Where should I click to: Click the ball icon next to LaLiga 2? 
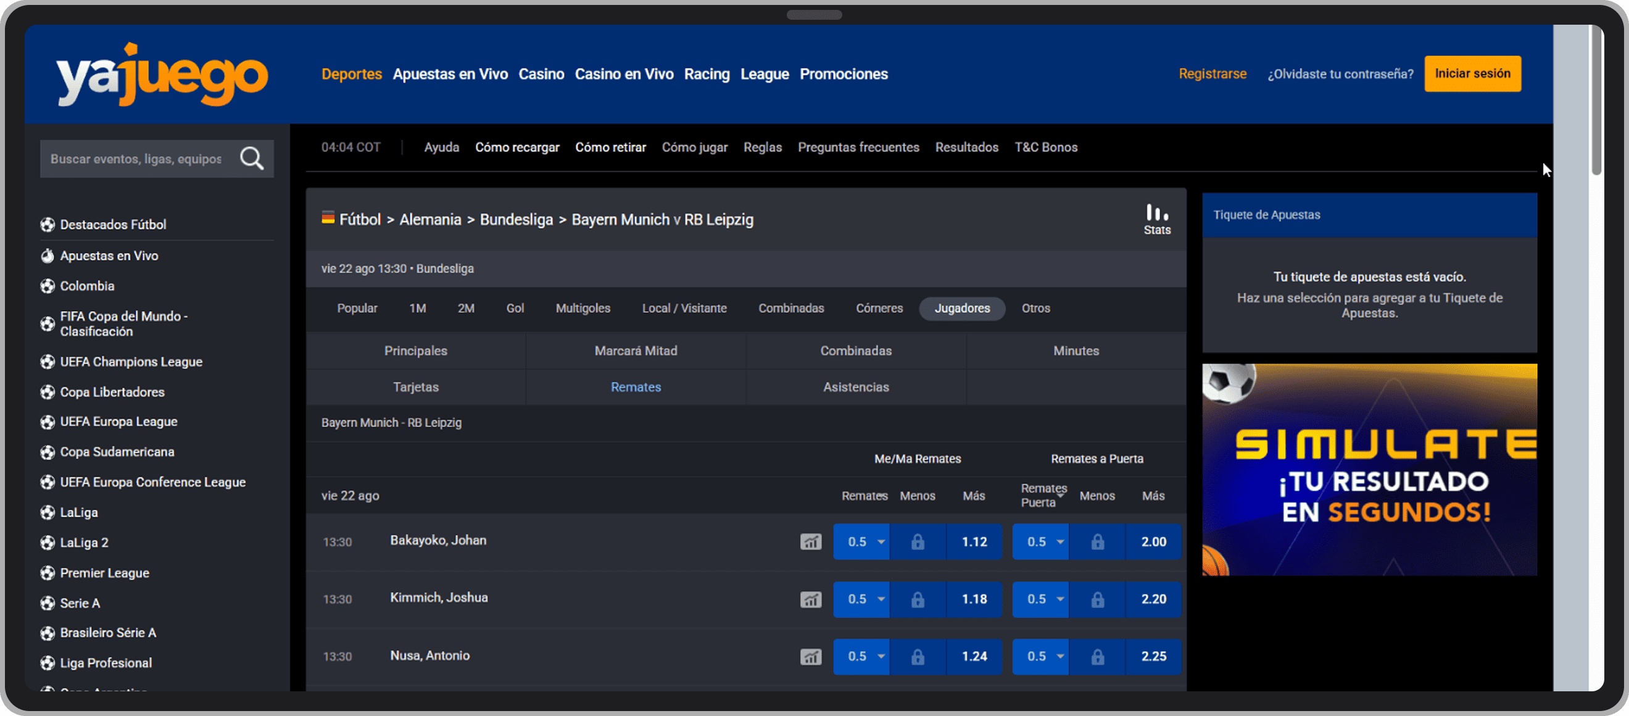pos(48,543)
